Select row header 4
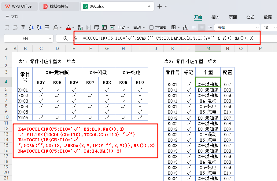This screenshot has height=181, width=277. [6, 82]
